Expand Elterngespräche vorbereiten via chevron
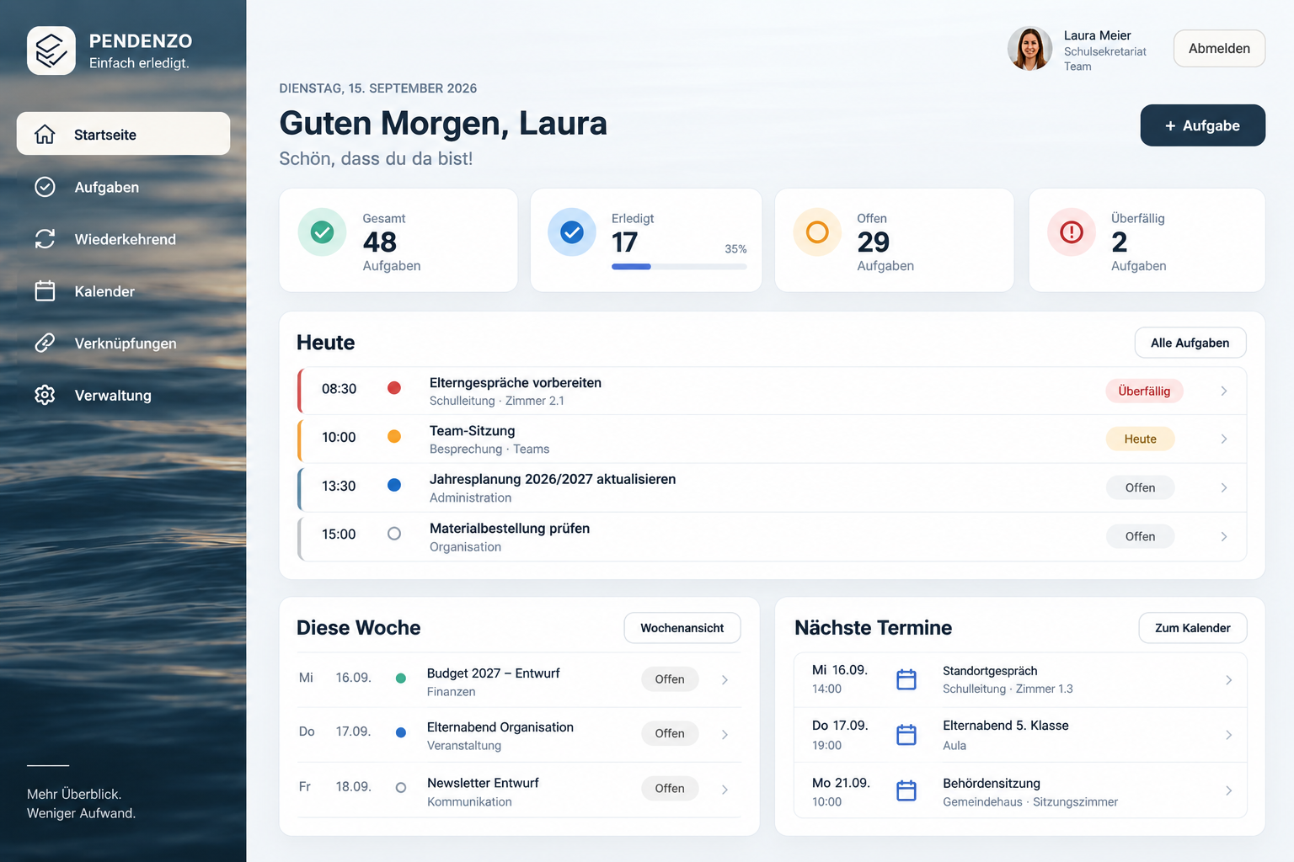 [x=1224, y=391]
